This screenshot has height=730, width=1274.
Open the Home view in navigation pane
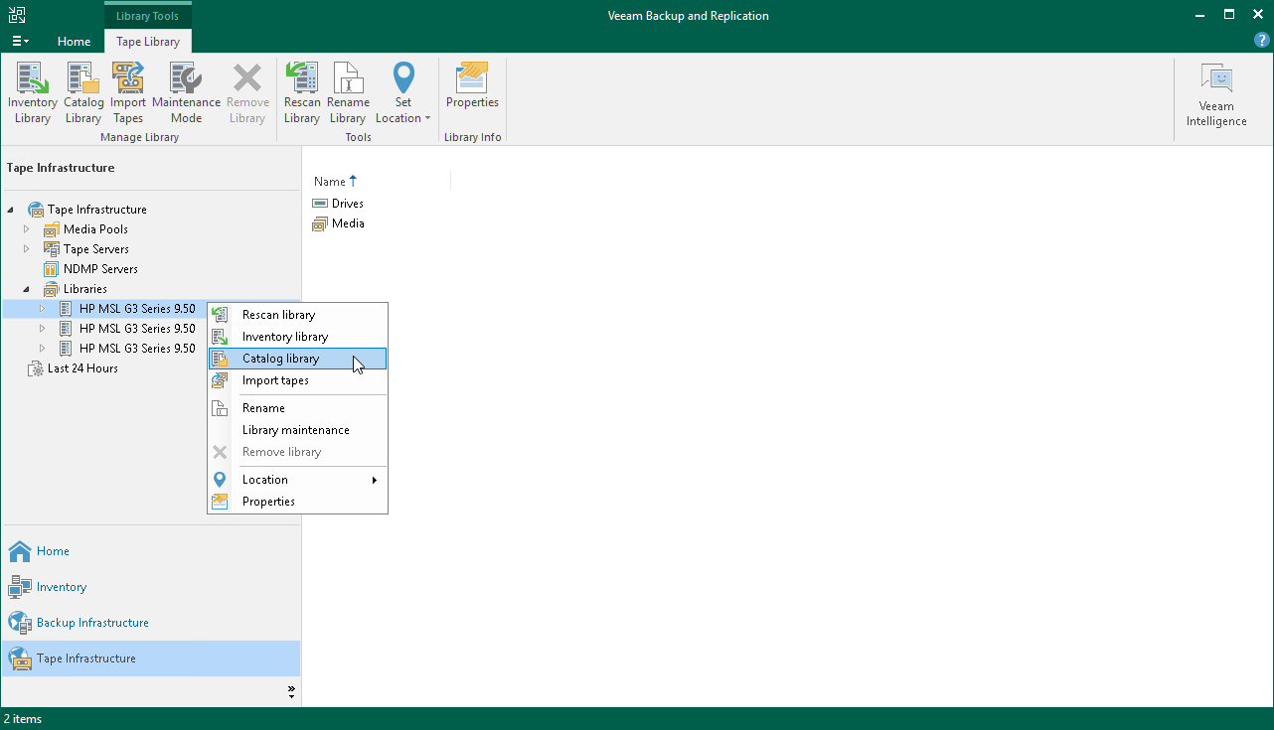pyautogui.click(x=151, y=551)
